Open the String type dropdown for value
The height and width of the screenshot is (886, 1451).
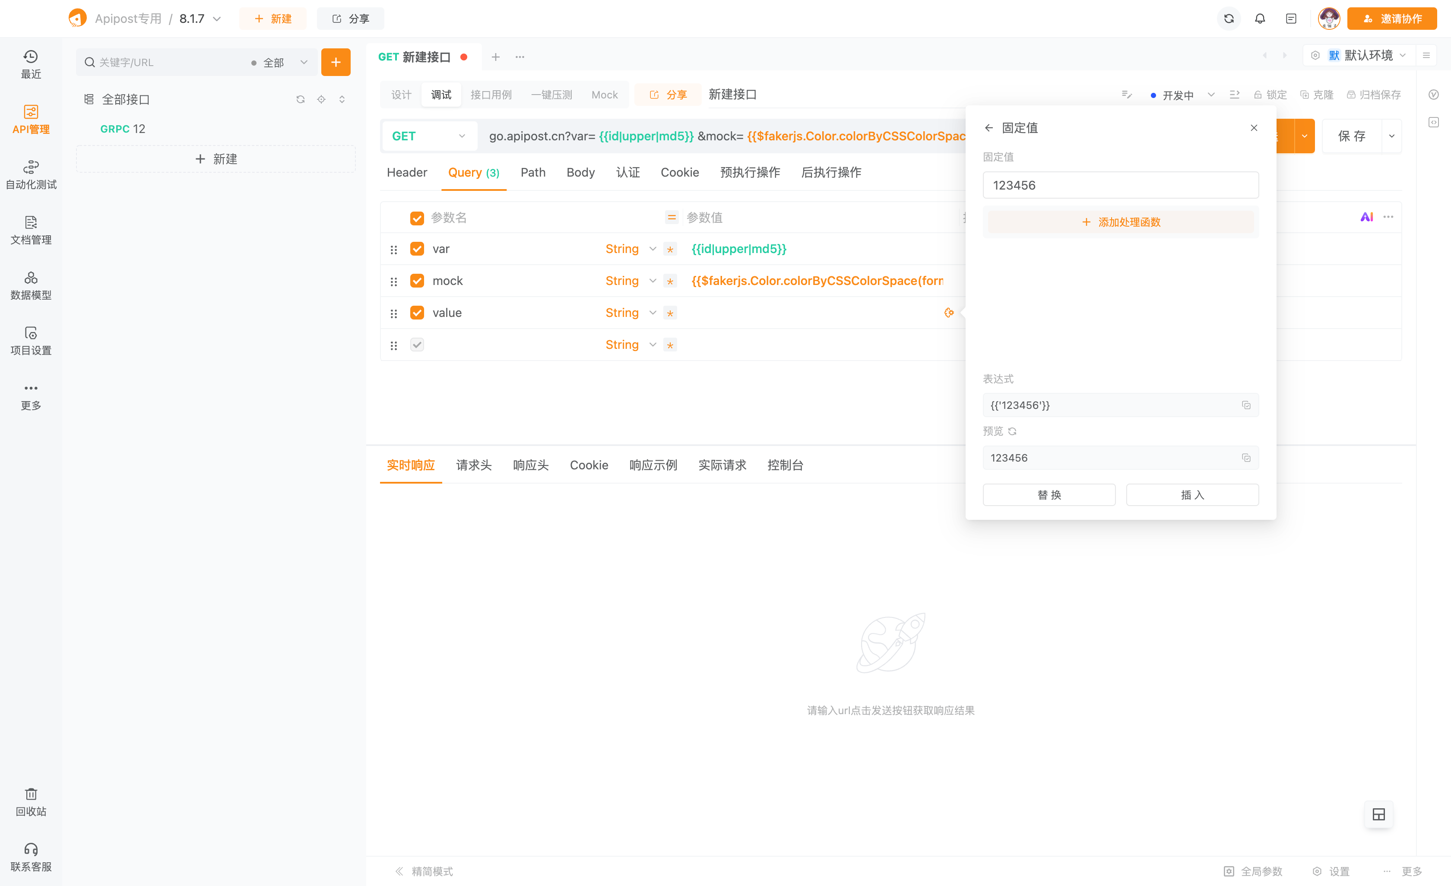pyautogui.click(x=630, y=313)
